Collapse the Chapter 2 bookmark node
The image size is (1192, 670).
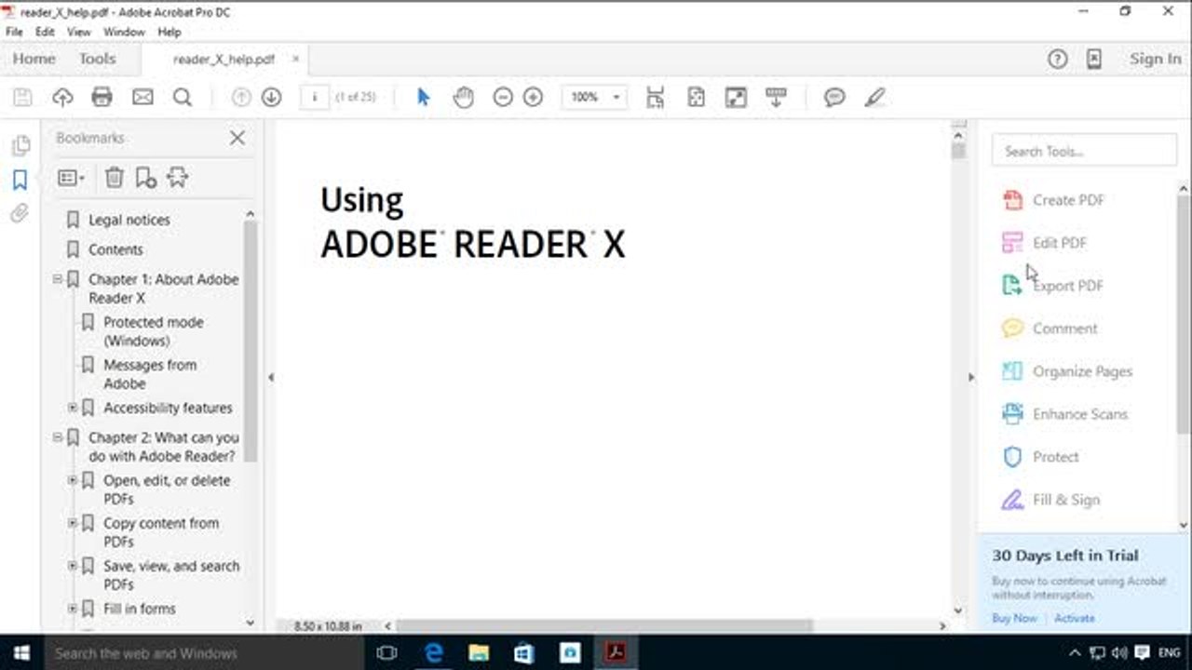pos(58,437)
